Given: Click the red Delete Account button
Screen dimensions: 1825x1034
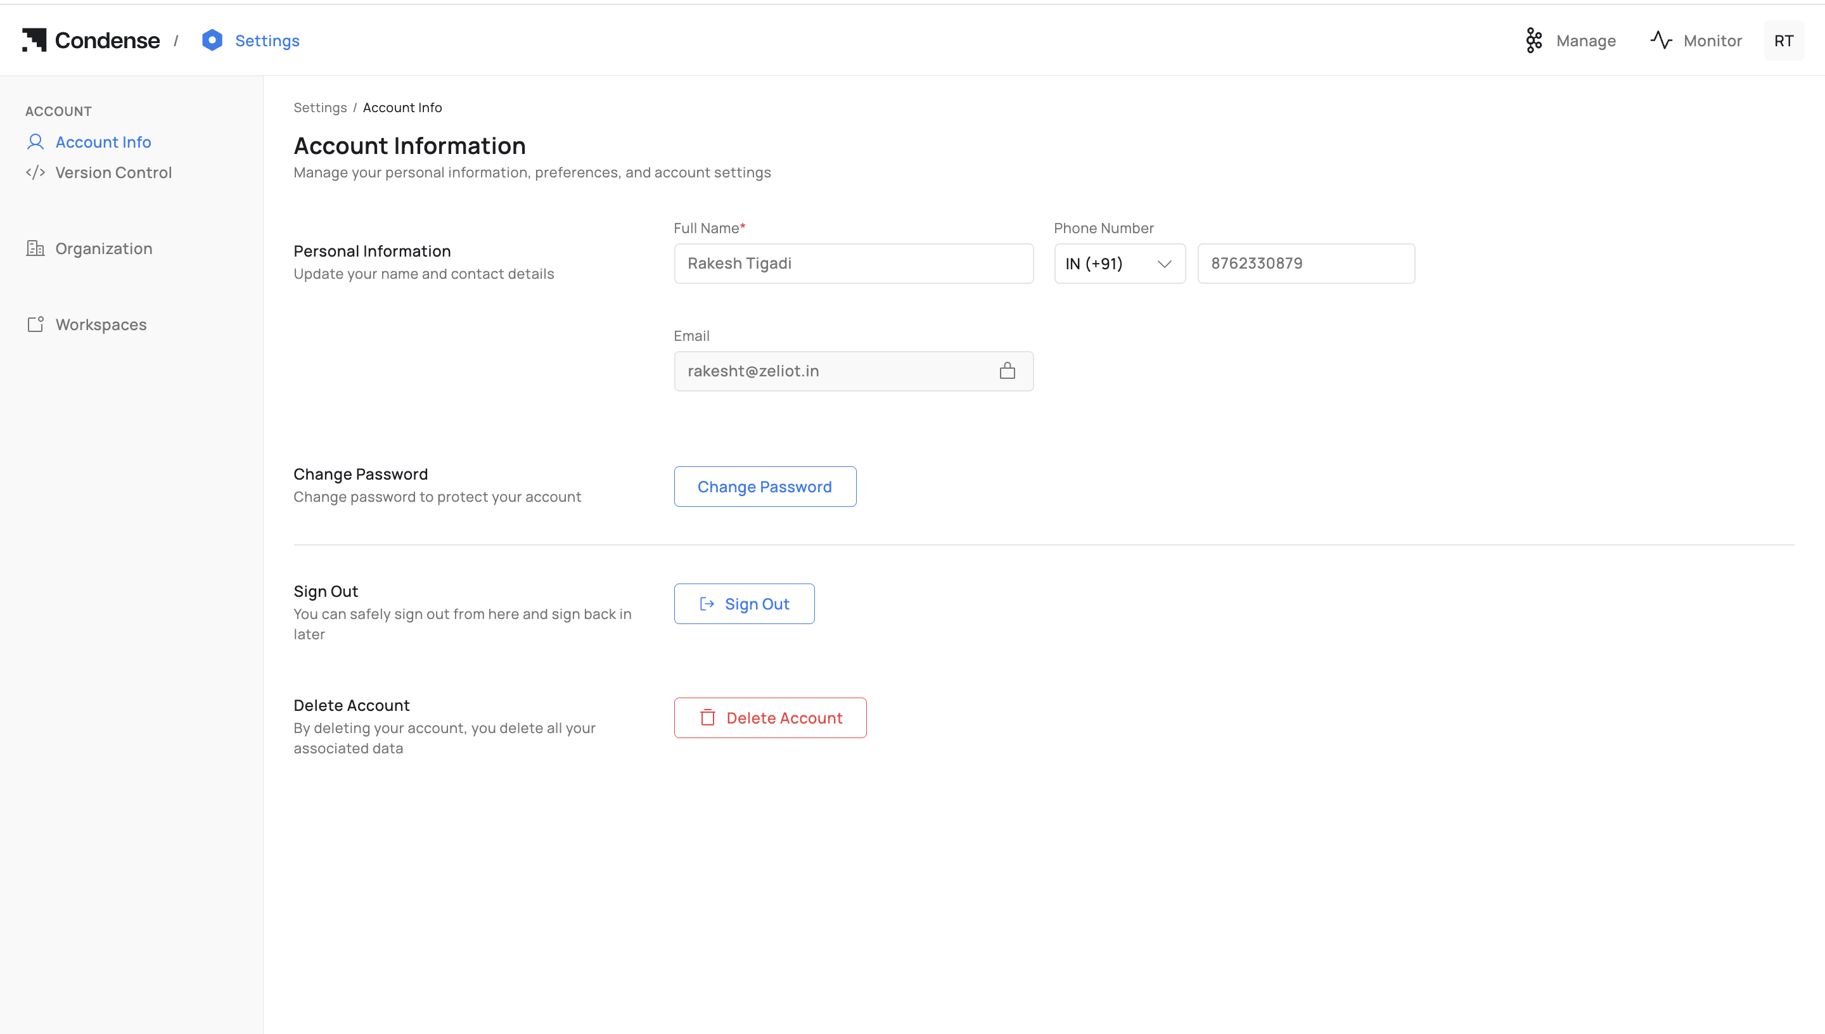Looking at the screenshot, I should [x=770, y=718].
